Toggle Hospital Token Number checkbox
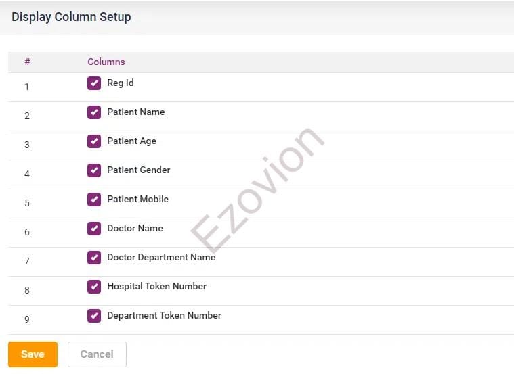Image resolution: width=514 pixels, height=374 pixels. click(x=94, y=287)
